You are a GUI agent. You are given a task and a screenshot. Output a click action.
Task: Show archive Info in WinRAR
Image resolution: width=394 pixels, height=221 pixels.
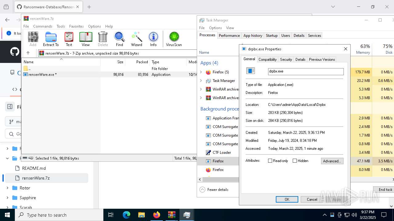tap(153, 39)
